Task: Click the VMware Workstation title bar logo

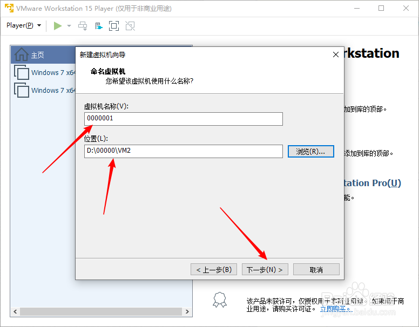Action: click(9, 8)
